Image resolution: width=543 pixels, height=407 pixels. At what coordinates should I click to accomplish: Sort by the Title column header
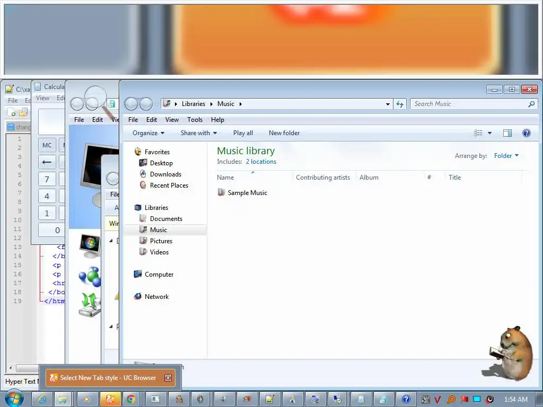click(x=483, y=177)
